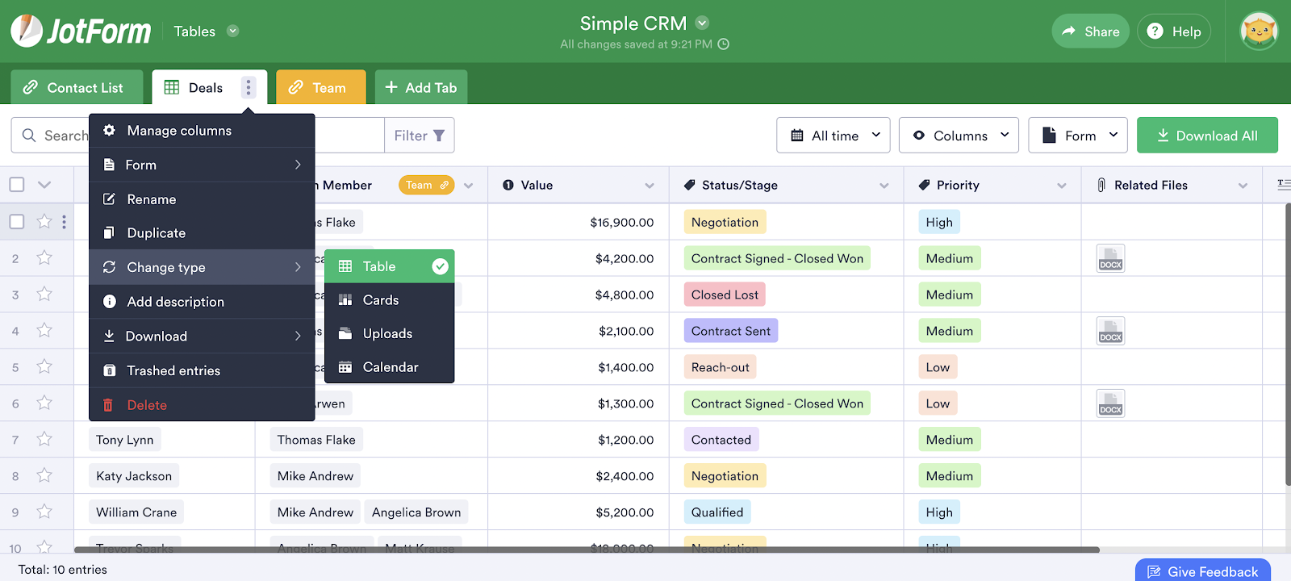The width and height of the screenshot is (1291, 581).
Task: Star the Katy Jackson row
Action: coord(44,476)
